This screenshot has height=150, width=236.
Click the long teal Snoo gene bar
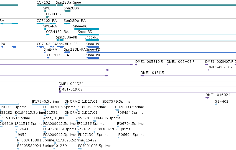[154, 5]
